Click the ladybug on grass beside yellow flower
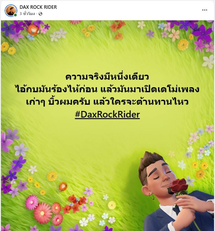This screenshot has height=231, width=215. [x=63, y=186]
